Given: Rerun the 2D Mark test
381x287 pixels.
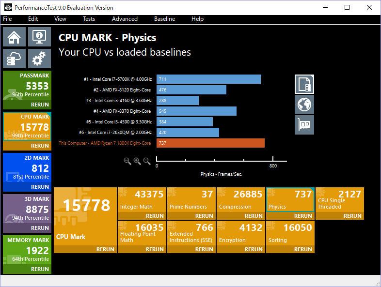Looking at the screenshot, I should 40,187.
